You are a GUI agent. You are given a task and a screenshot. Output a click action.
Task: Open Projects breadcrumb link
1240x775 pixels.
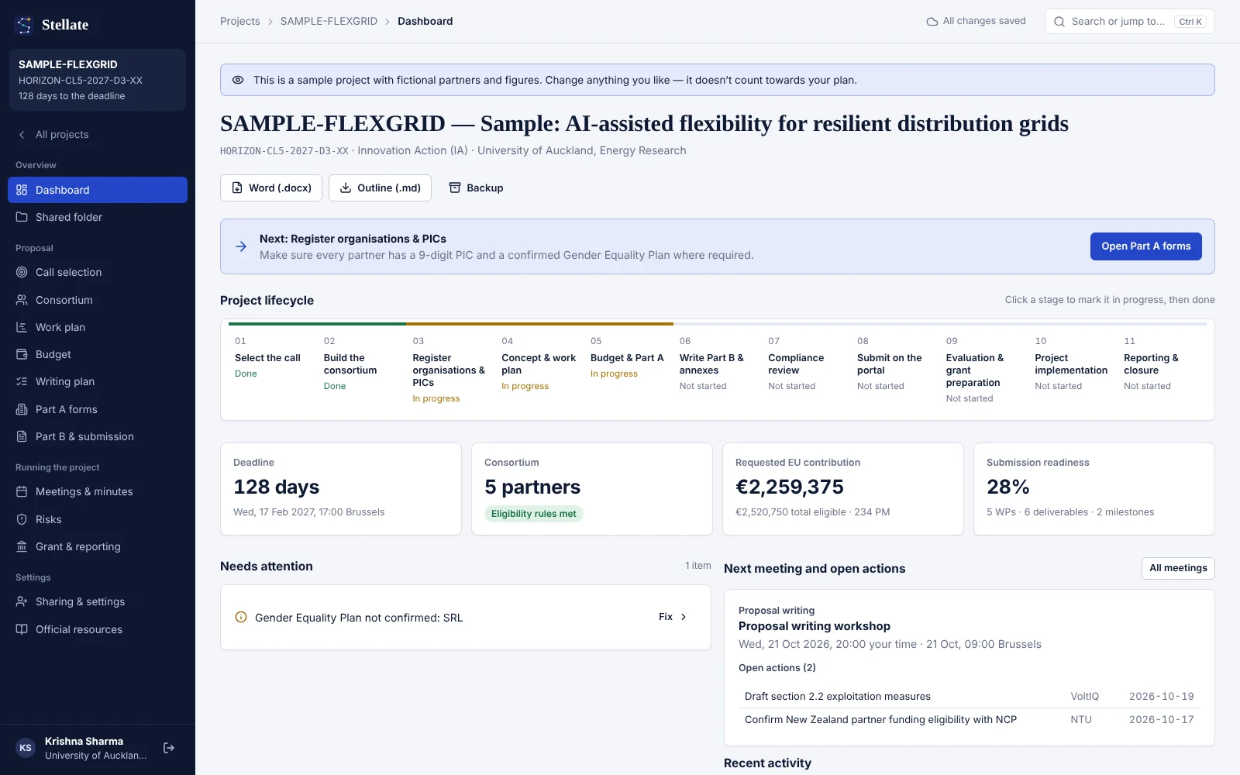tap(240, 21)
